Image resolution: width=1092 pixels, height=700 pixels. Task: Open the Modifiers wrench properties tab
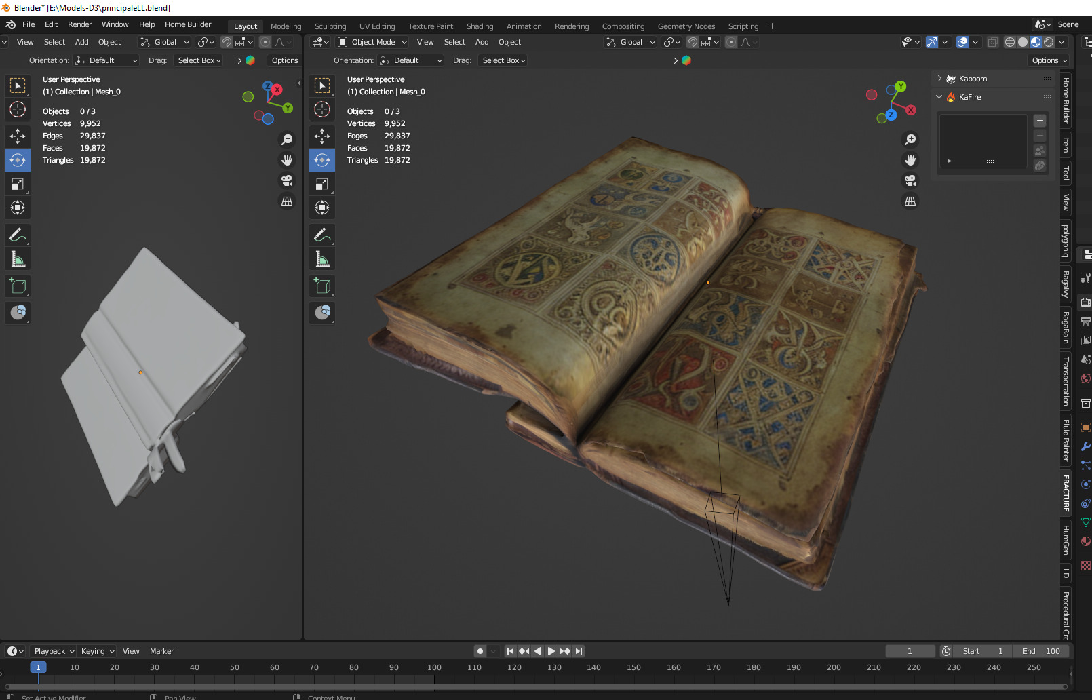pyautogui.click(x=1085, y=446)
